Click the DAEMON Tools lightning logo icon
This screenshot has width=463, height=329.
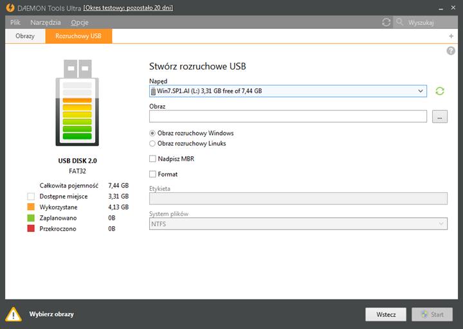point(10,8)
